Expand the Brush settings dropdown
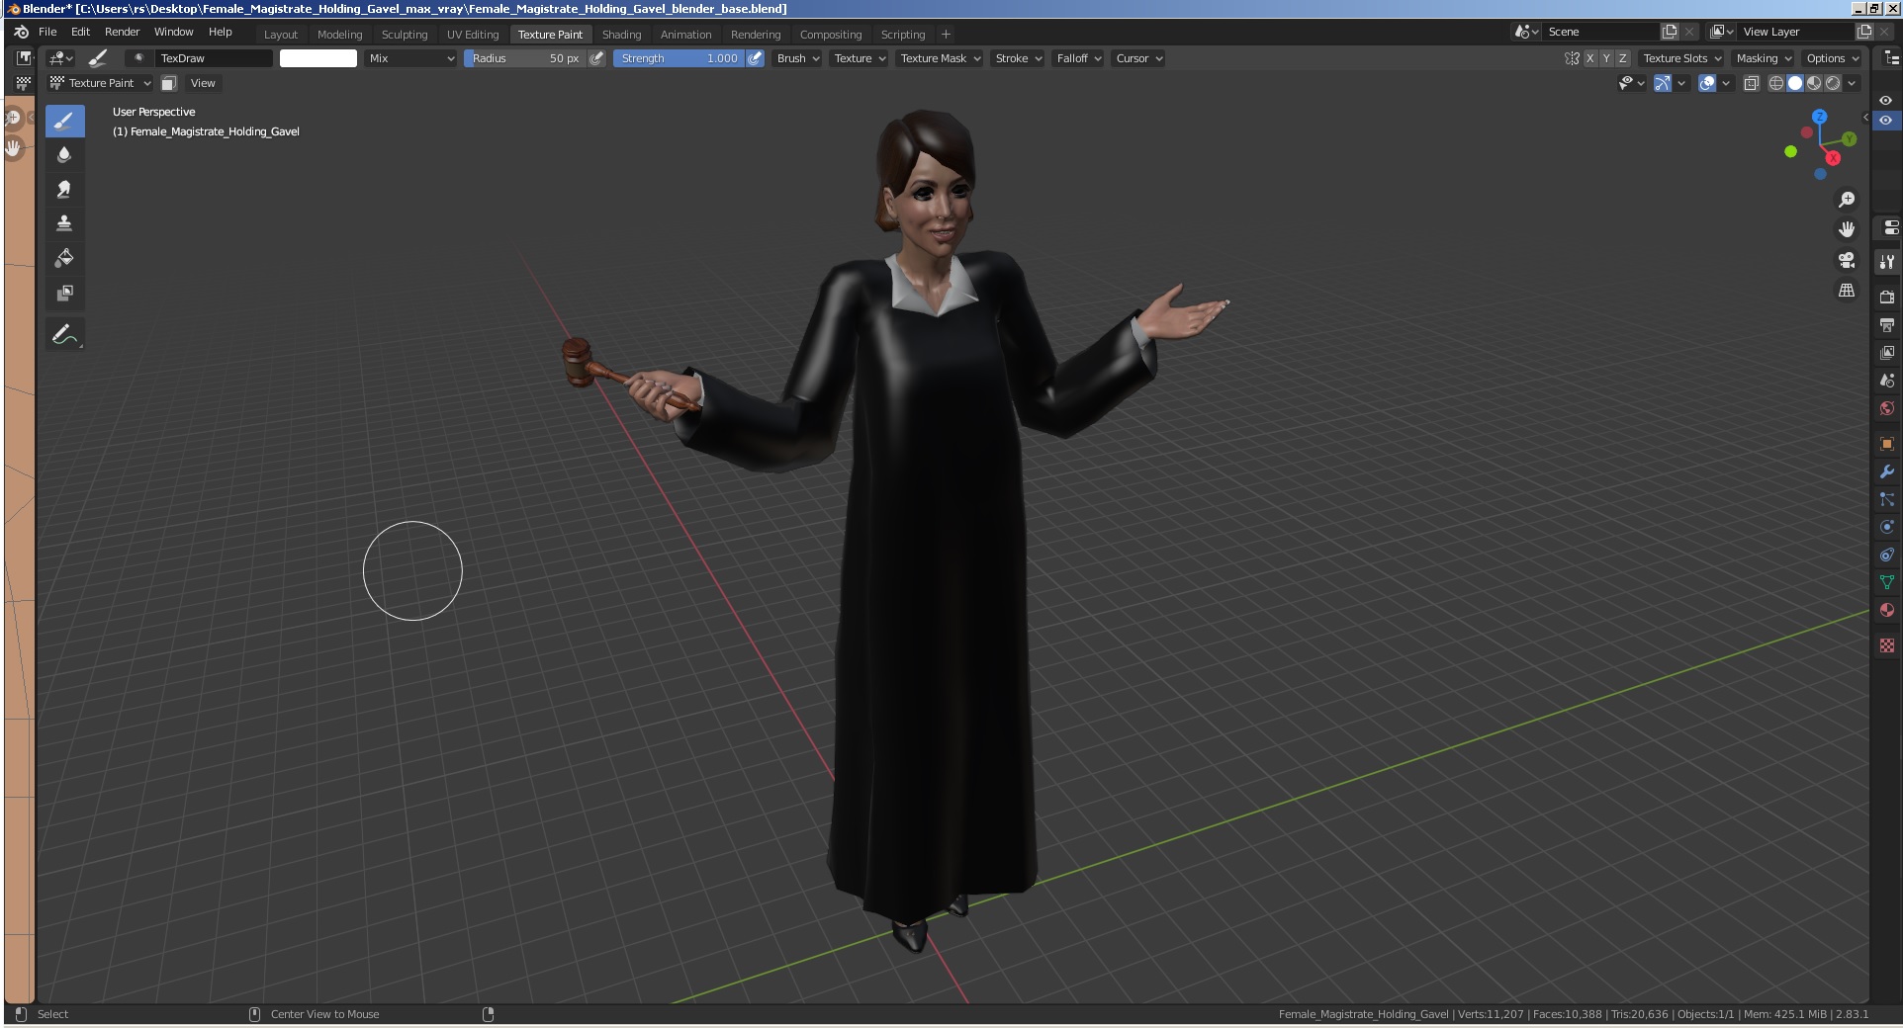The image size is (1903, 1028). click(x=797, y=58)
